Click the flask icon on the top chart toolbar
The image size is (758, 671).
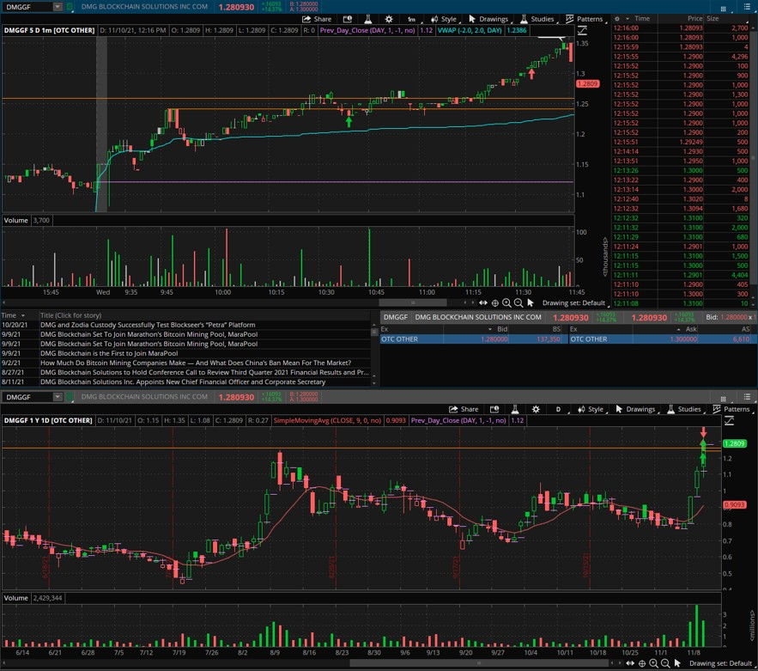367,19
